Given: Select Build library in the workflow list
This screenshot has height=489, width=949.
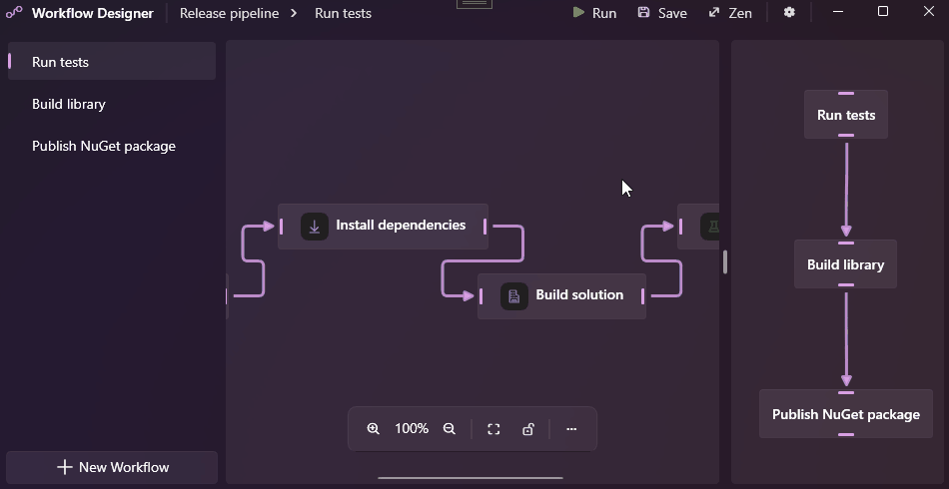Looking at the screenshot, I should click(x=112, y=104).
